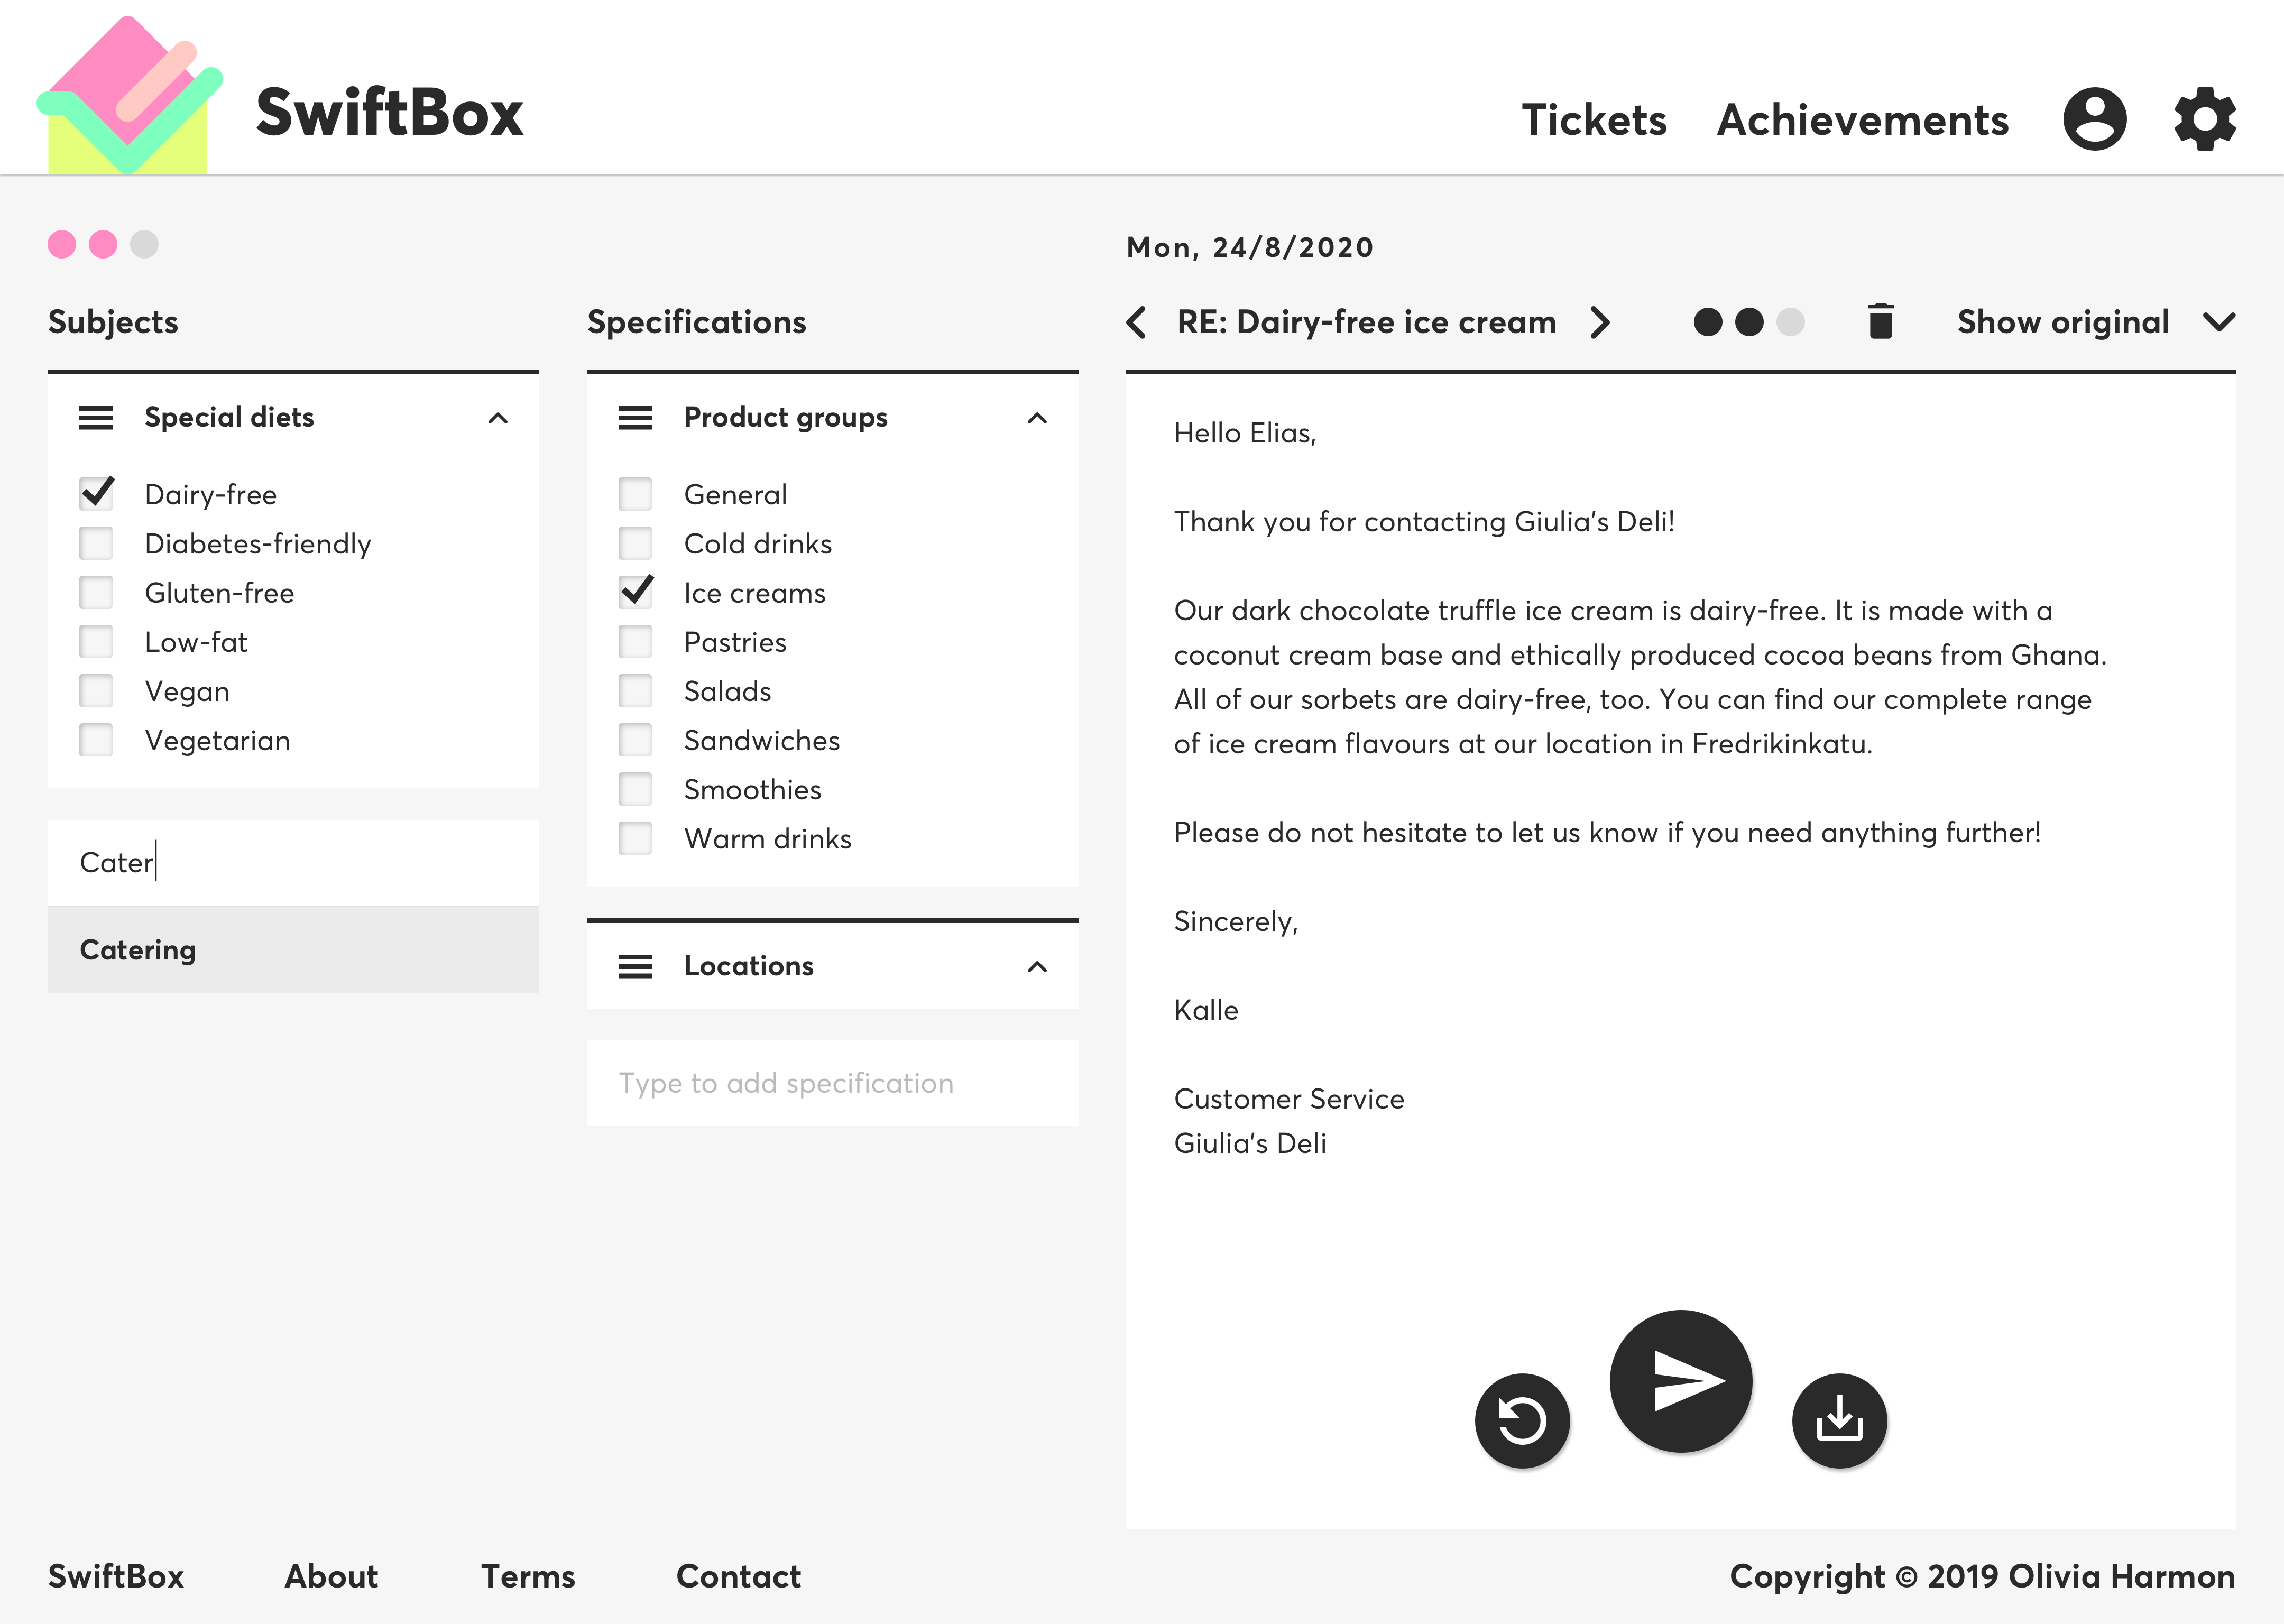Select the Catering suggestion
The image size is (2284, 1624).
[293, 950]
